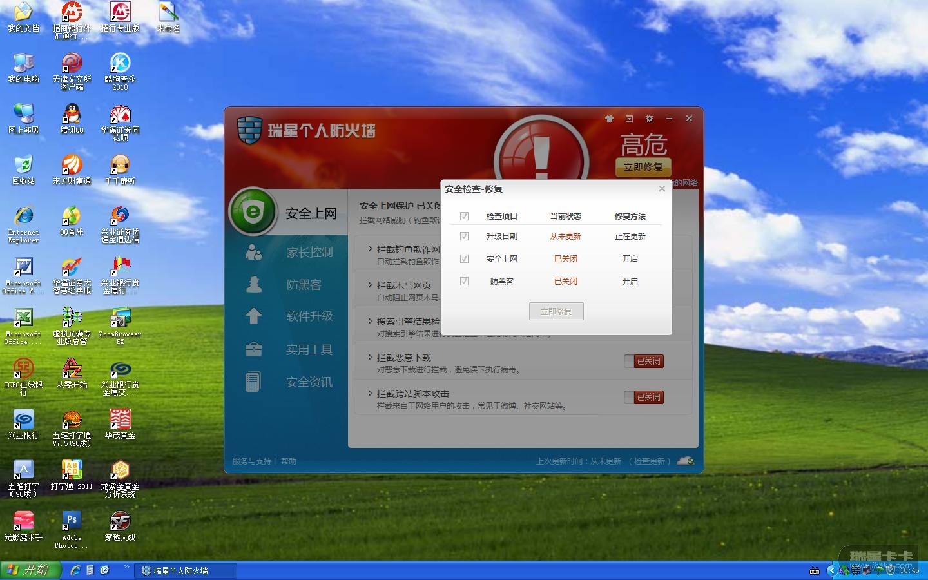Screen dimensions: 928x580
Task: Uncheck the 安全上网 row checkbox
Action: [464, 259]
